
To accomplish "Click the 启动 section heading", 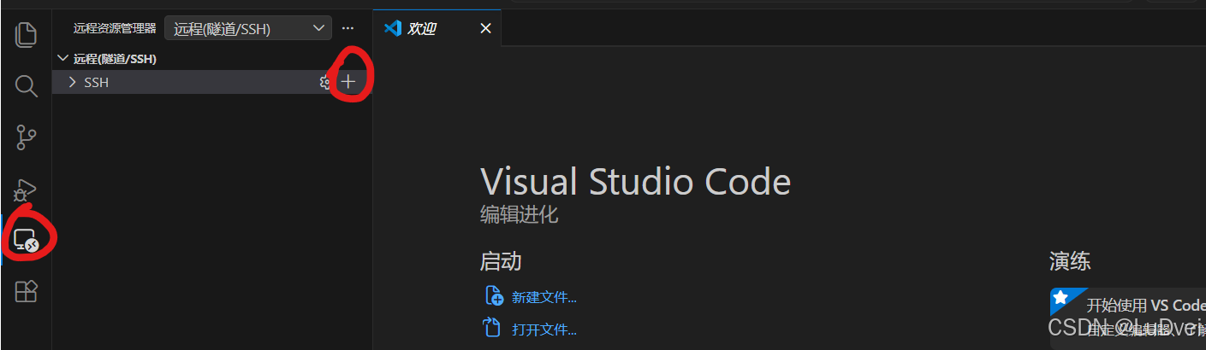I will tap(501, 261).
